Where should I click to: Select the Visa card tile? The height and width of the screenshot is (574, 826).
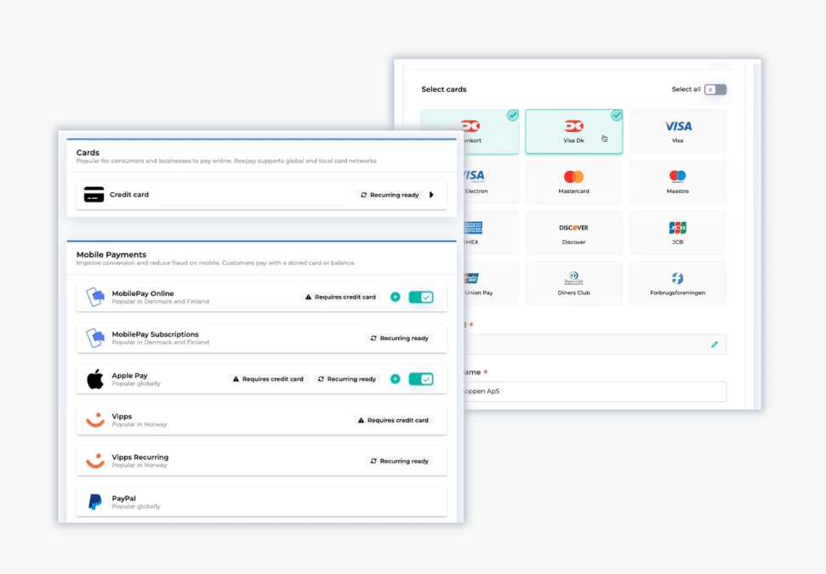[x=677, y=132]
